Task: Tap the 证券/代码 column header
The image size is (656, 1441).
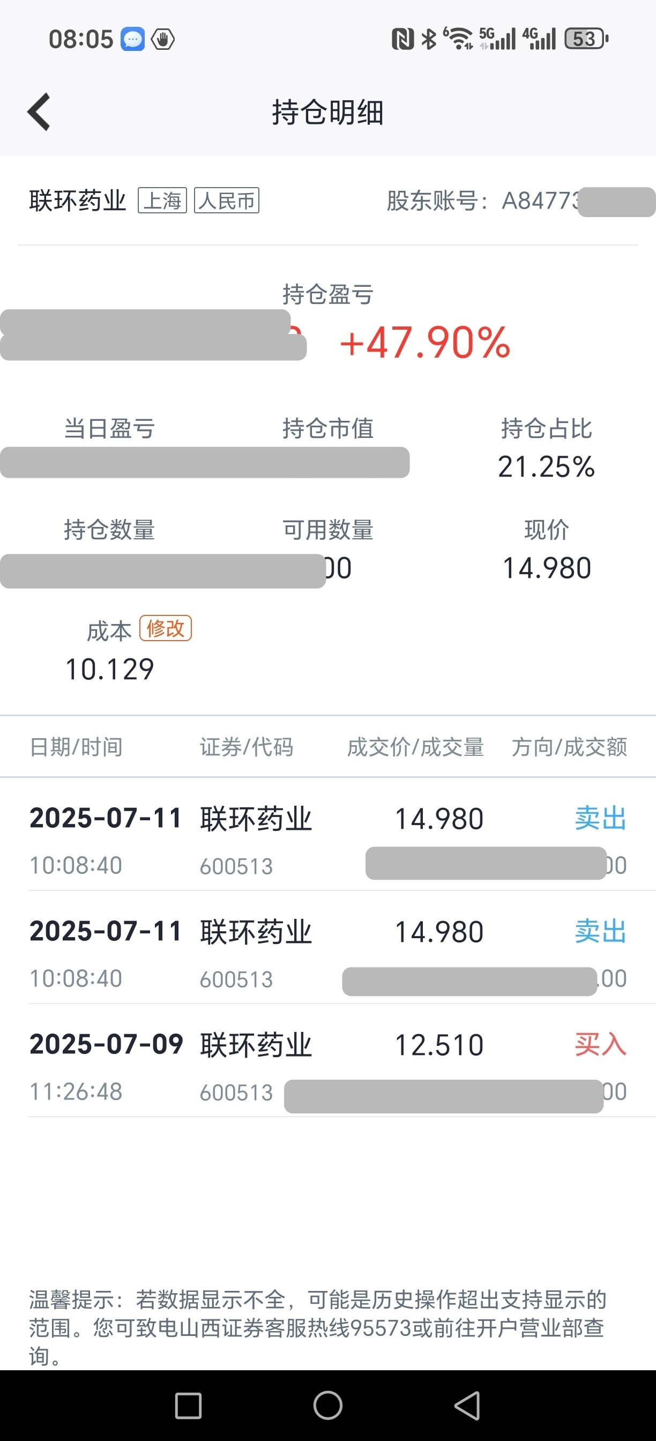Action: (247, 747)
